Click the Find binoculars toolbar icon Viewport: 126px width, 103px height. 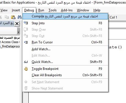20,17
